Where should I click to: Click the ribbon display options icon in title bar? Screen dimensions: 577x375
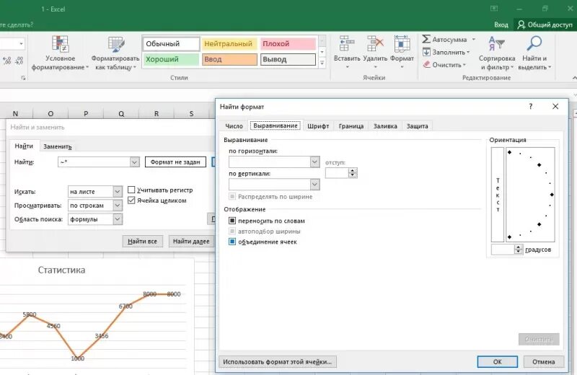coord(494,9)
